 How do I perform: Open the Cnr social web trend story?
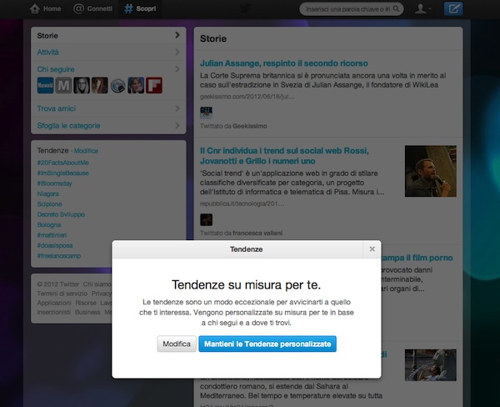pos(284,156)
